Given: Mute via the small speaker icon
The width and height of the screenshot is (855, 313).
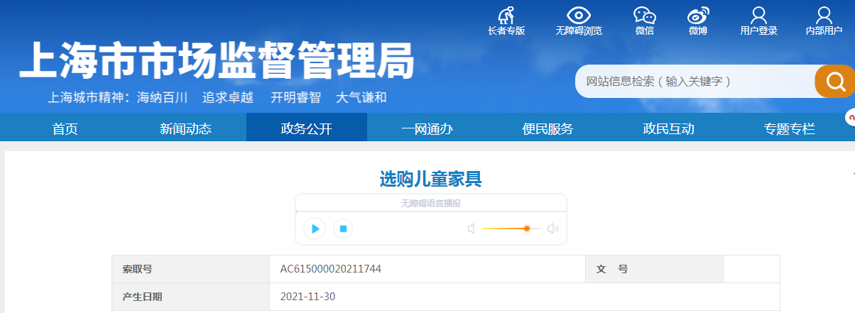Looking at the screenshot, I should pyautogui.click(x=471, y=229).
